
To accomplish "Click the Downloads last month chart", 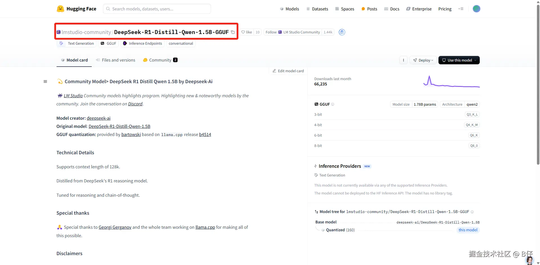I will pos(451,81).
